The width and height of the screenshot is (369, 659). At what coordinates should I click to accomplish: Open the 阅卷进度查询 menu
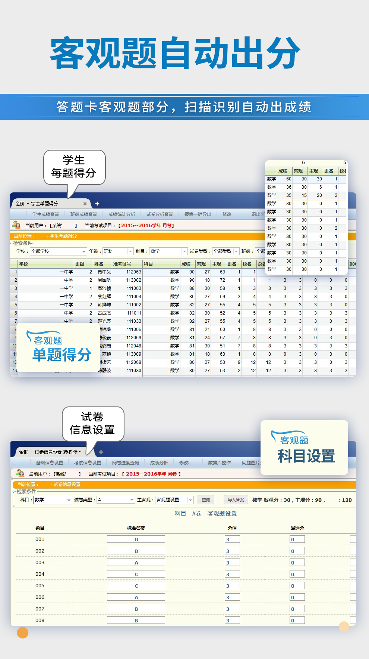pyautogui.click(x=126, y=463)
